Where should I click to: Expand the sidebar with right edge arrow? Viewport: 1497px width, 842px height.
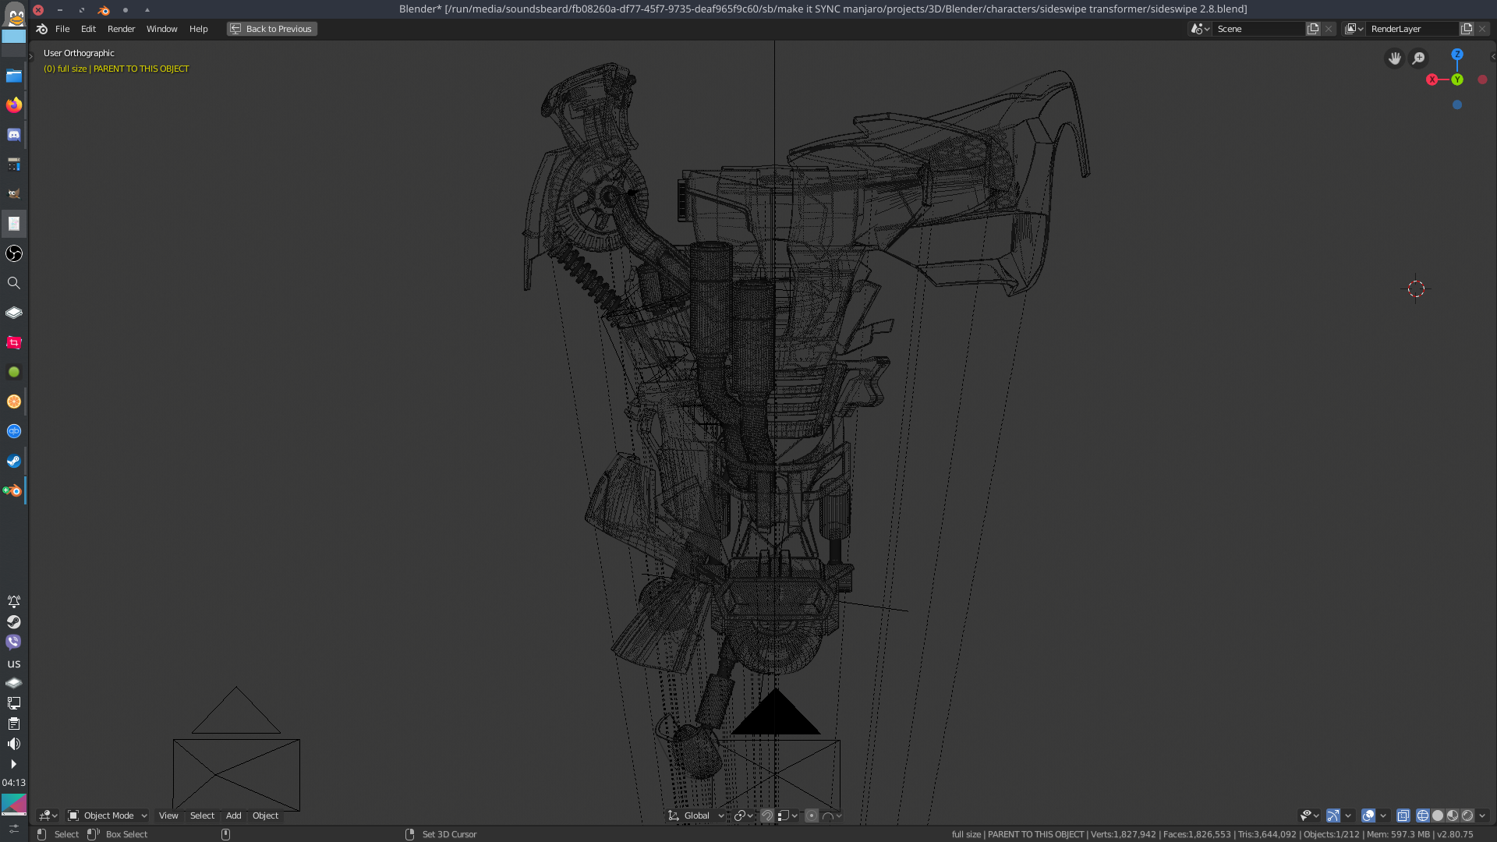[1492, 56]
